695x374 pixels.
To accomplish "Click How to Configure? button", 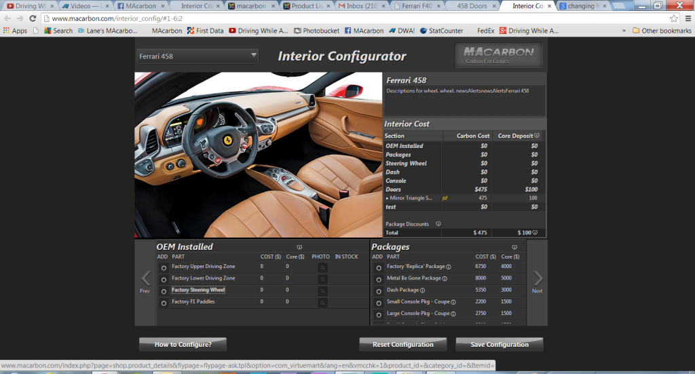I will pos(183,344).
